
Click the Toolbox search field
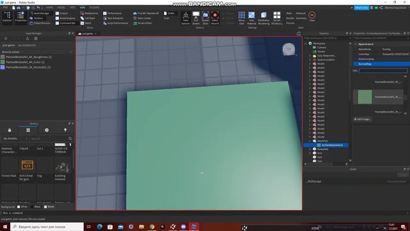click(x=49, y=139)
